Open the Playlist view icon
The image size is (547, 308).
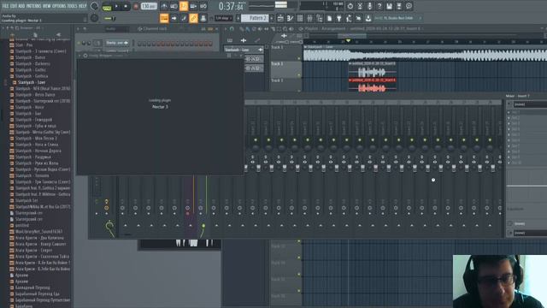pos(280,18)
